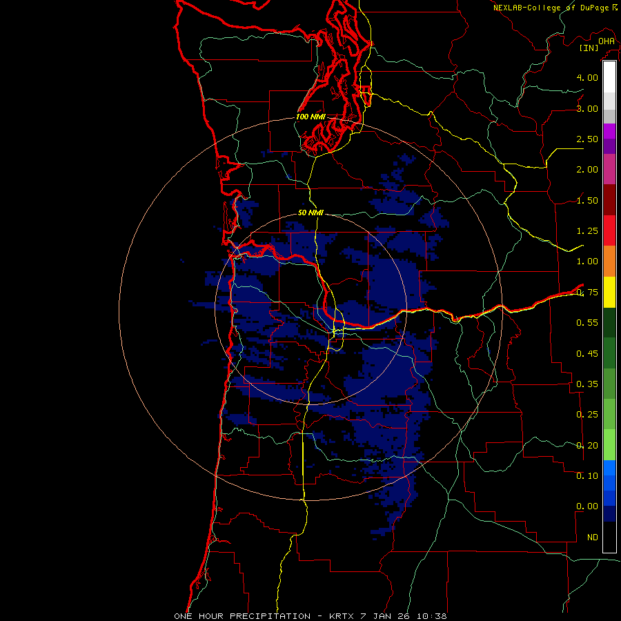Image resolution: width=621 pixels, height=621 pixels.
Task: Select the darkest green 0.55 legend swatch
Action: click(x=609, y=322)
